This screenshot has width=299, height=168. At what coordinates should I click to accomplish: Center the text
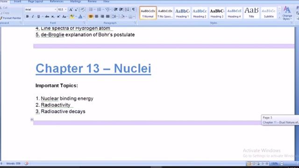pyautogui.click(x=97, y=17)
